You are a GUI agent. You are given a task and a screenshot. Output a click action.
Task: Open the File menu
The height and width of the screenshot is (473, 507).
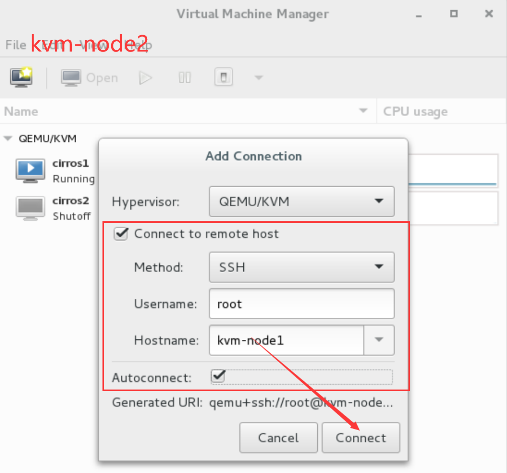(x=16, y=45)
